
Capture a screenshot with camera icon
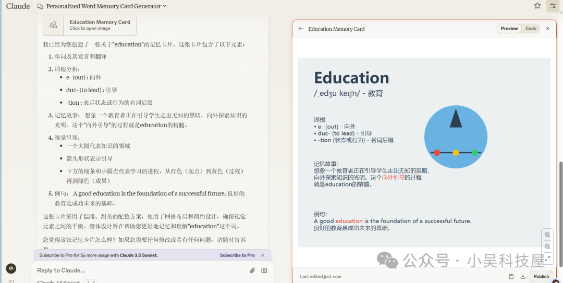click(264, 270)
